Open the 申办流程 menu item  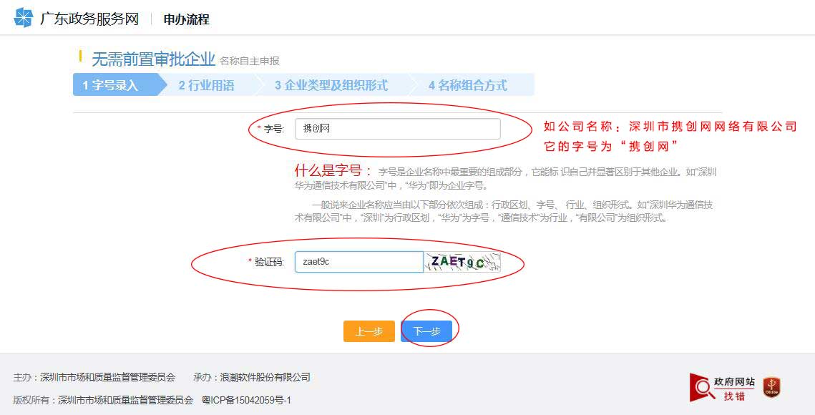[x=187, y=19]
